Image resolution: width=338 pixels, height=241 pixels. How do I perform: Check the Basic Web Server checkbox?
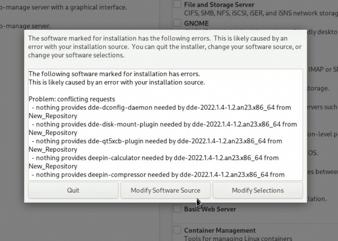[177, 209]
